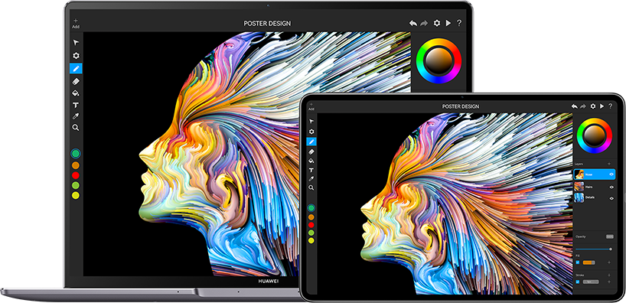This screenshot has height=303, width=626.
Task: Select the Hairs layer thumbnail
Action: coord(579,187)
